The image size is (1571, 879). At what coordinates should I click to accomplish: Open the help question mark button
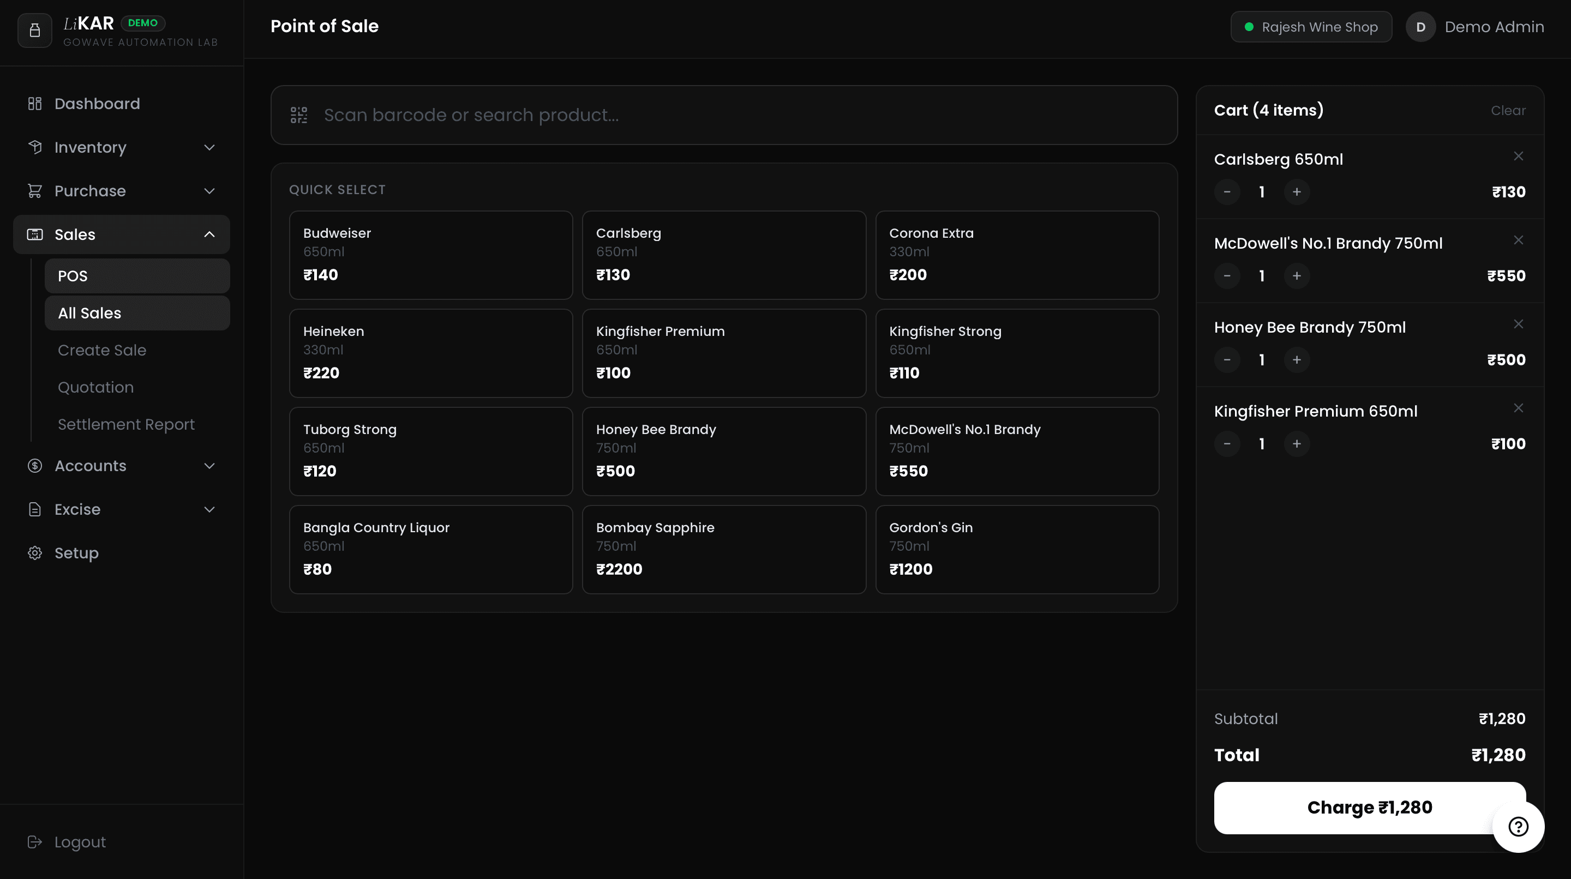pyautogui.click(x=1518, y=827)
